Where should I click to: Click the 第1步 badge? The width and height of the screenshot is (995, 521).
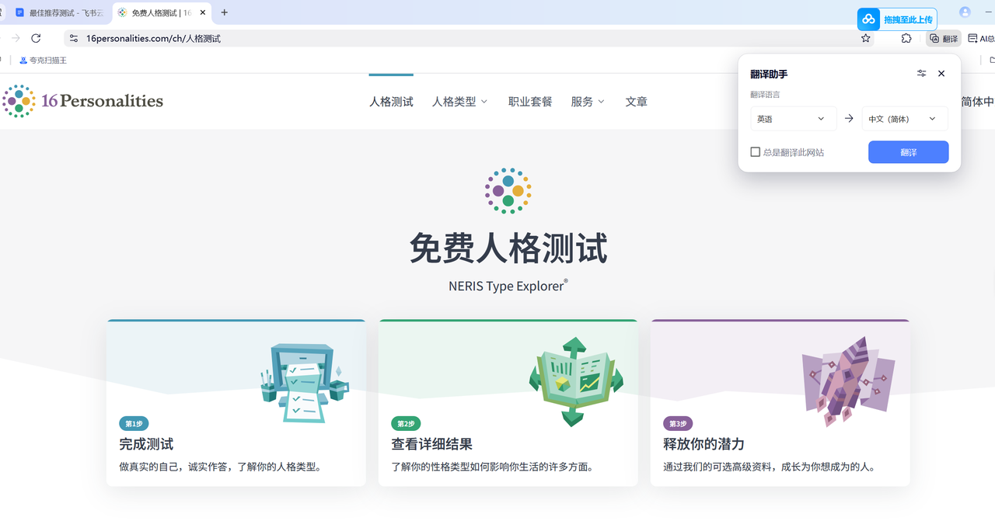[134, 424]
